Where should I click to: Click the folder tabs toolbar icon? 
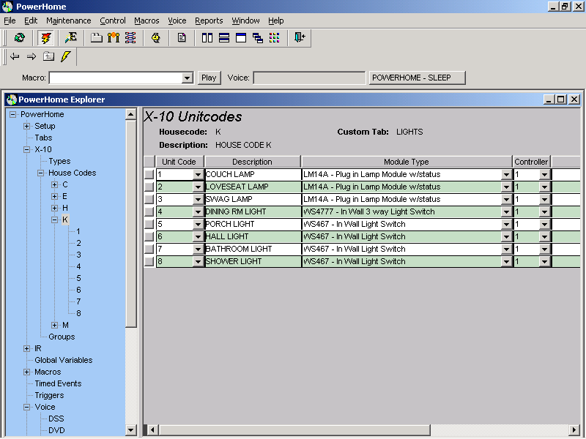97,38
